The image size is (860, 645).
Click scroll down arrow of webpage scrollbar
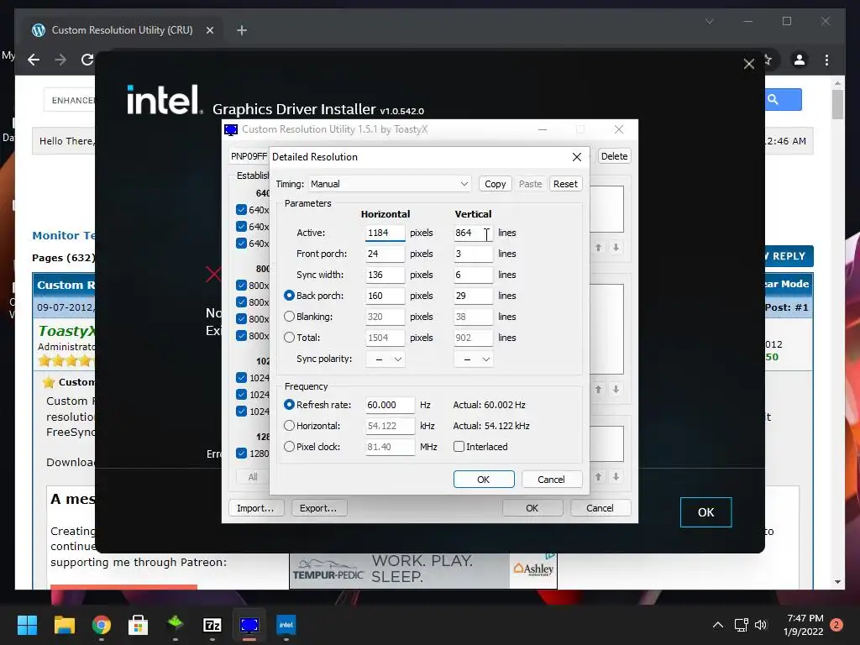click(x=837, y=583)
